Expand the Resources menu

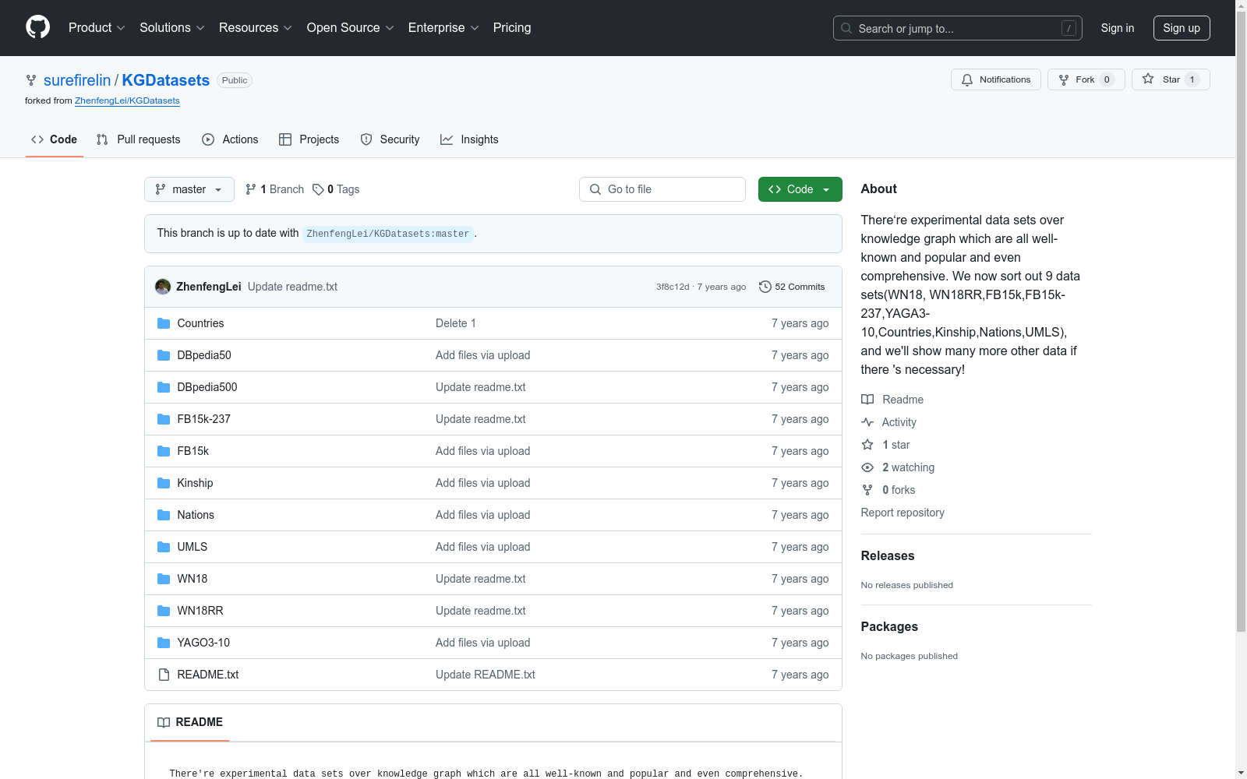pos(256,27)
